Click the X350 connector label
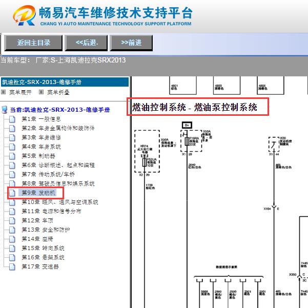The width and height of the screenshot is (308, 308). (293, 274)
